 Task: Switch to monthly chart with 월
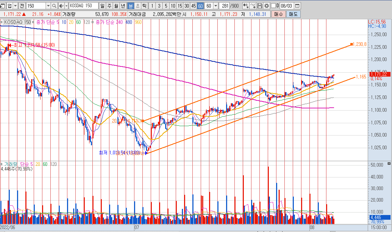tap(116, 6)
